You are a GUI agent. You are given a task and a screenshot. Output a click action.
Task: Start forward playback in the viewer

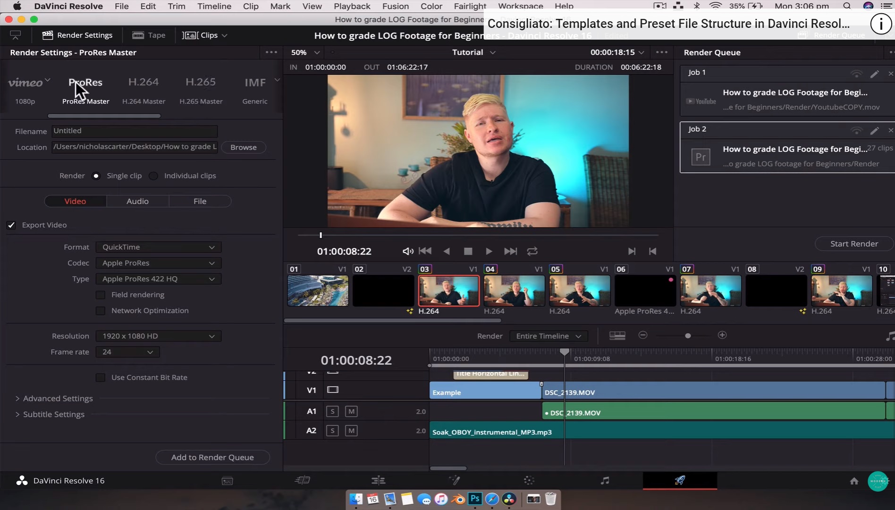pyautogui.click(x=489, y=251)
